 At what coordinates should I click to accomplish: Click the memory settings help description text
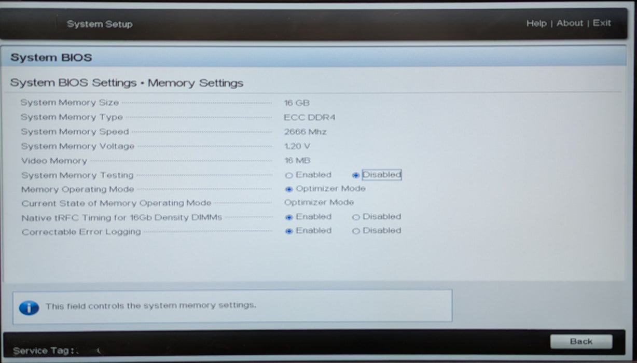click(150, 305)
